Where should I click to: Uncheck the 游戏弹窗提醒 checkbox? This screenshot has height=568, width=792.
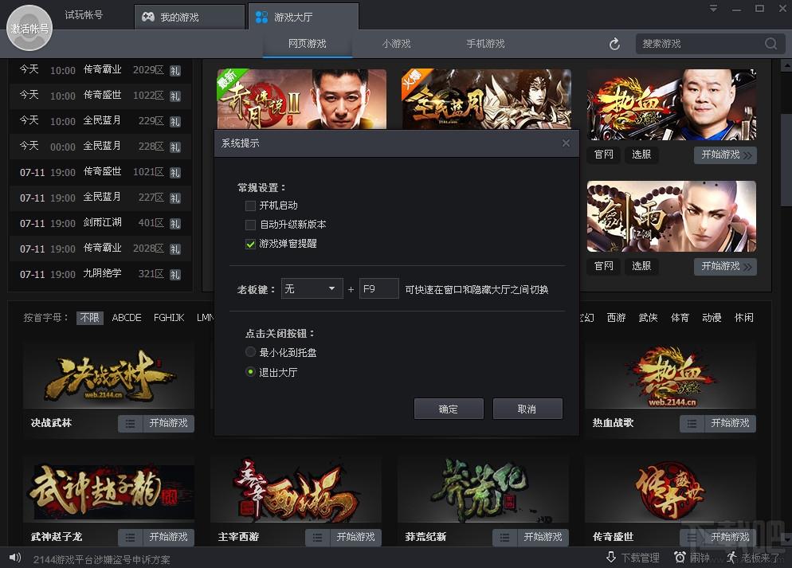(250, 244)
